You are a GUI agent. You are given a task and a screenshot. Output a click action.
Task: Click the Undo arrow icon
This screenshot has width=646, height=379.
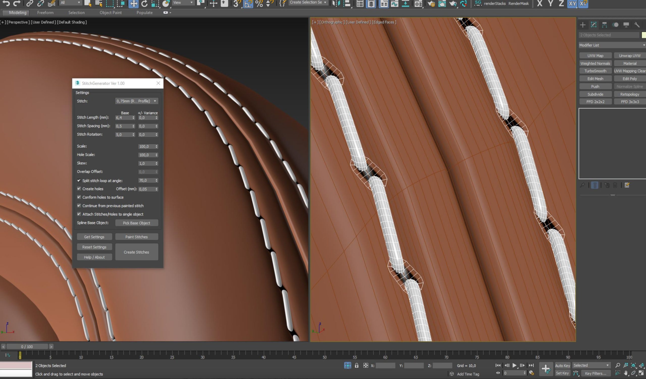click(6, 3)
